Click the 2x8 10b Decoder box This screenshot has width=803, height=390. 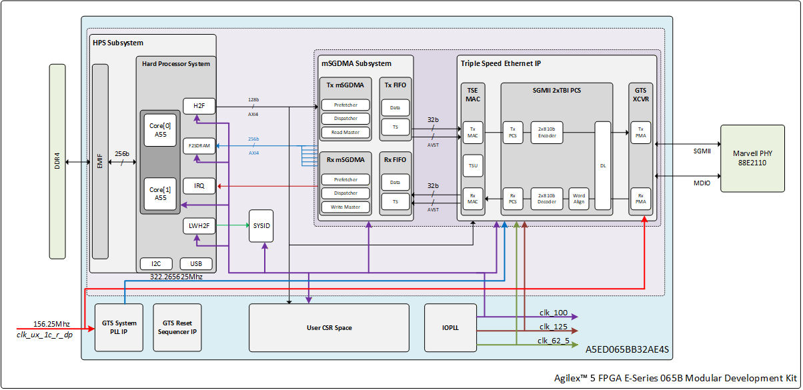coord(547,198)
